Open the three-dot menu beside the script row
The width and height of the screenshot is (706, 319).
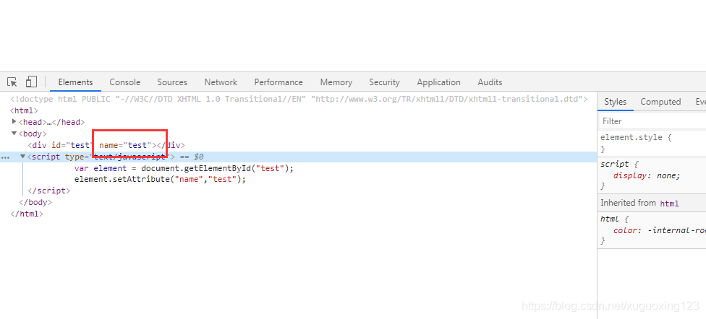pos(5,157)
